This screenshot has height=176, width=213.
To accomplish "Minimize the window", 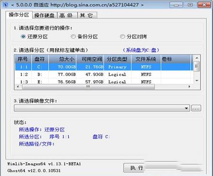I will coord(176,5).
